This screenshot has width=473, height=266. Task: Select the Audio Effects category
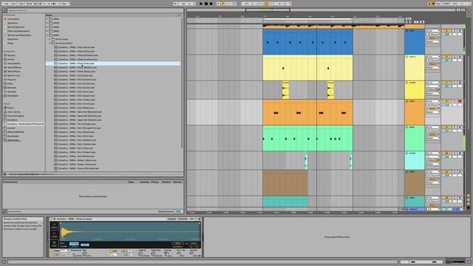tap(14, 67)
